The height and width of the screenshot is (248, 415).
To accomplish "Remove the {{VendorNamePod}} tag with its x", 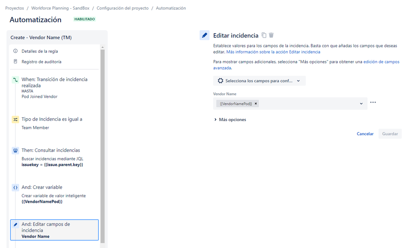I will click(255, 104).
